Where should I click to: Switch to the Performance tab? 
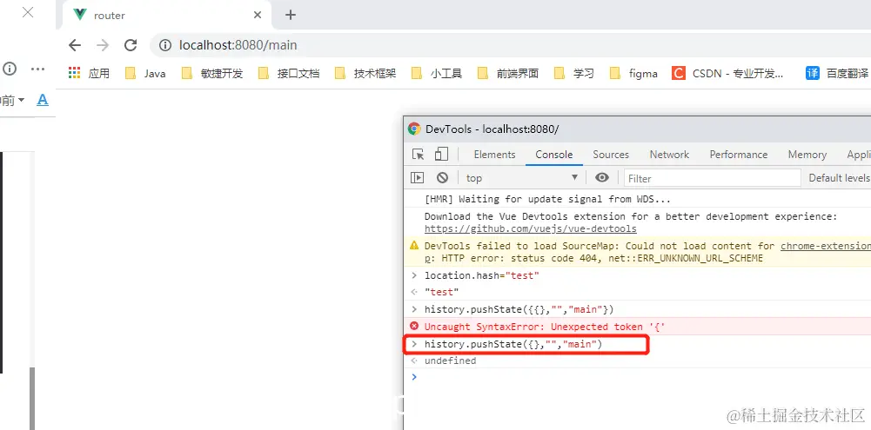(738, 155)
